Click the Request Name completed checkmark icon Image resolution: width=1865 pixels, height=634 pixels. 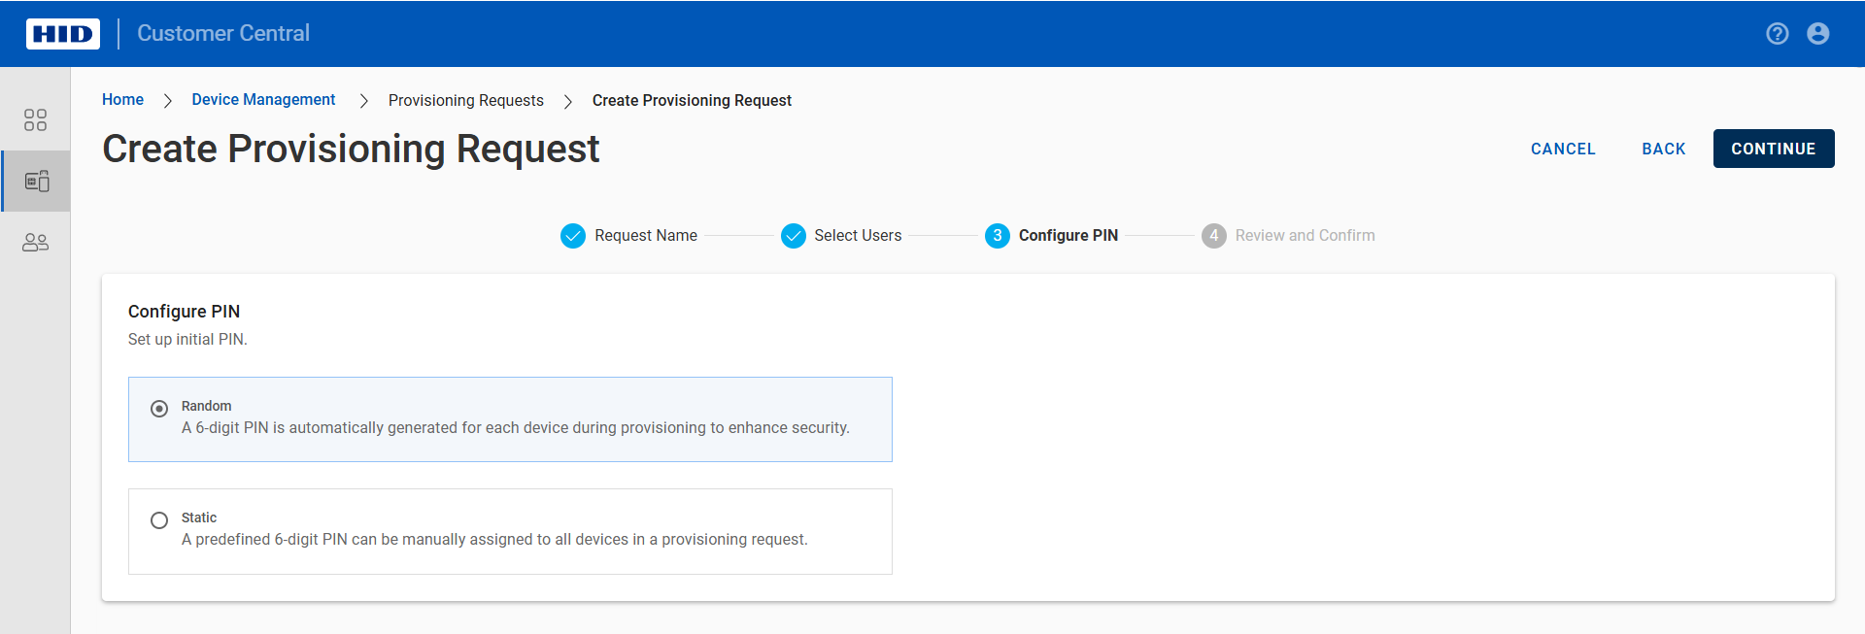pyautogui.click(x=573, y=236)
